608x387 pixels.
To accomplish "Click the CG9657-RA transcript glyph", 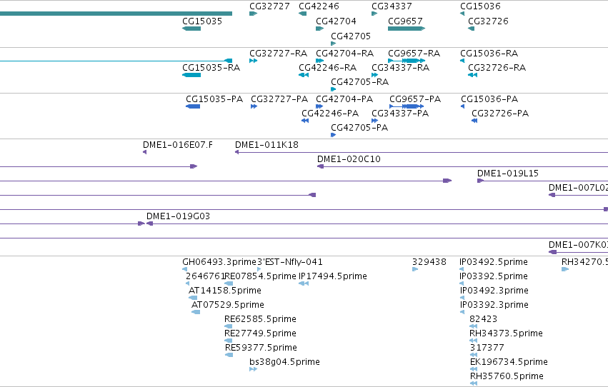I will coord(407,61).
